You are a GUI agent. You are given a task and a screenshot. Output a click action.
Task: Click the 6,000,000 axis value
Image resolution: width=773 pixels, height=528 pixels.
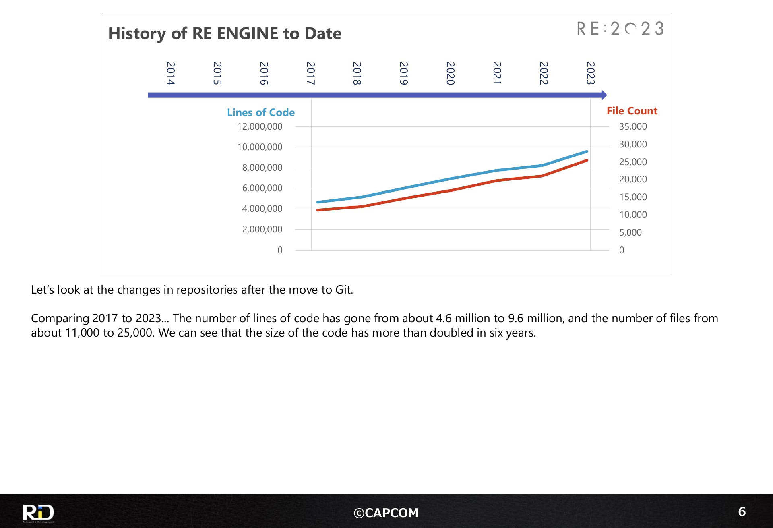coord(262,188)
